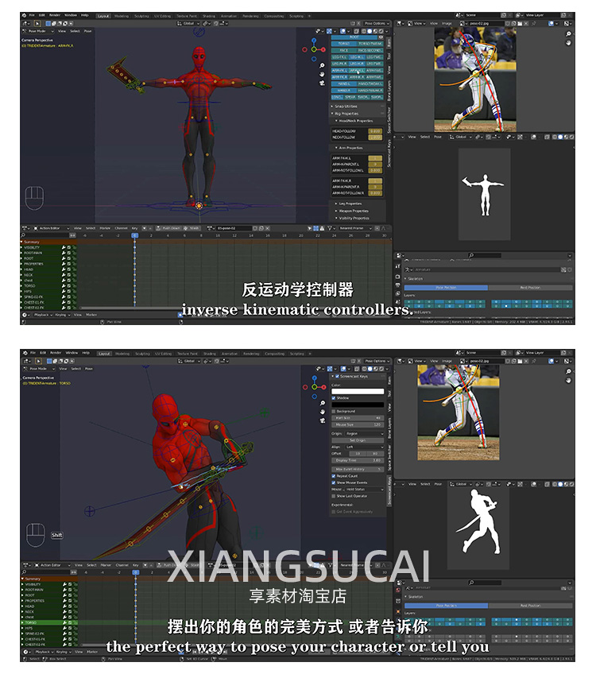This screenshot has width=596, height=674.
Task: Click current frame marker in top timeline
Action: [x=135, y=235]
